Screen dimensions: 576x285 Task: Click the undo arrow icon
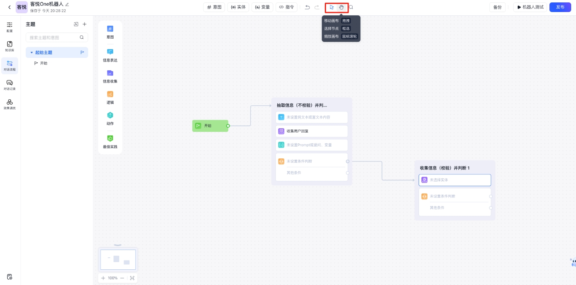[x=308, y=7]
